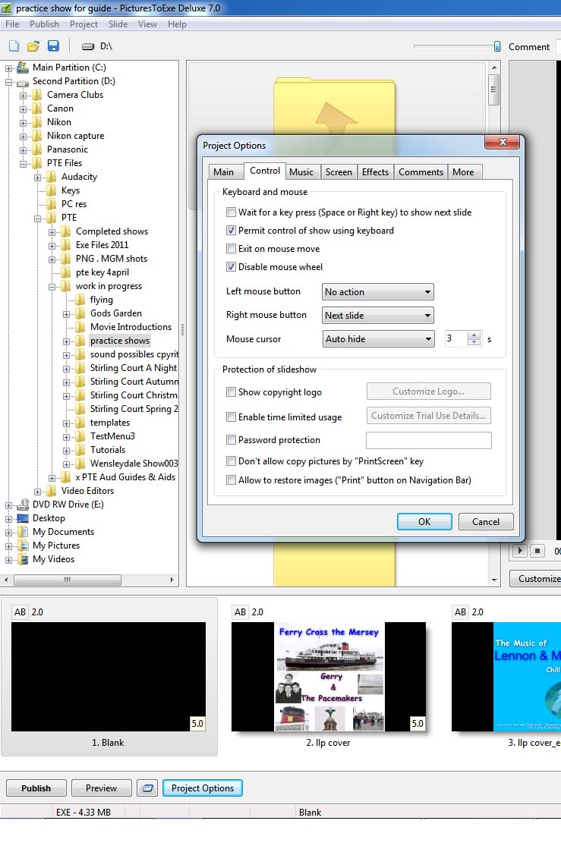Screen dimensions: 561x849
Task: Uncheck Disable mouse wheel
Action: click(232, 267)
